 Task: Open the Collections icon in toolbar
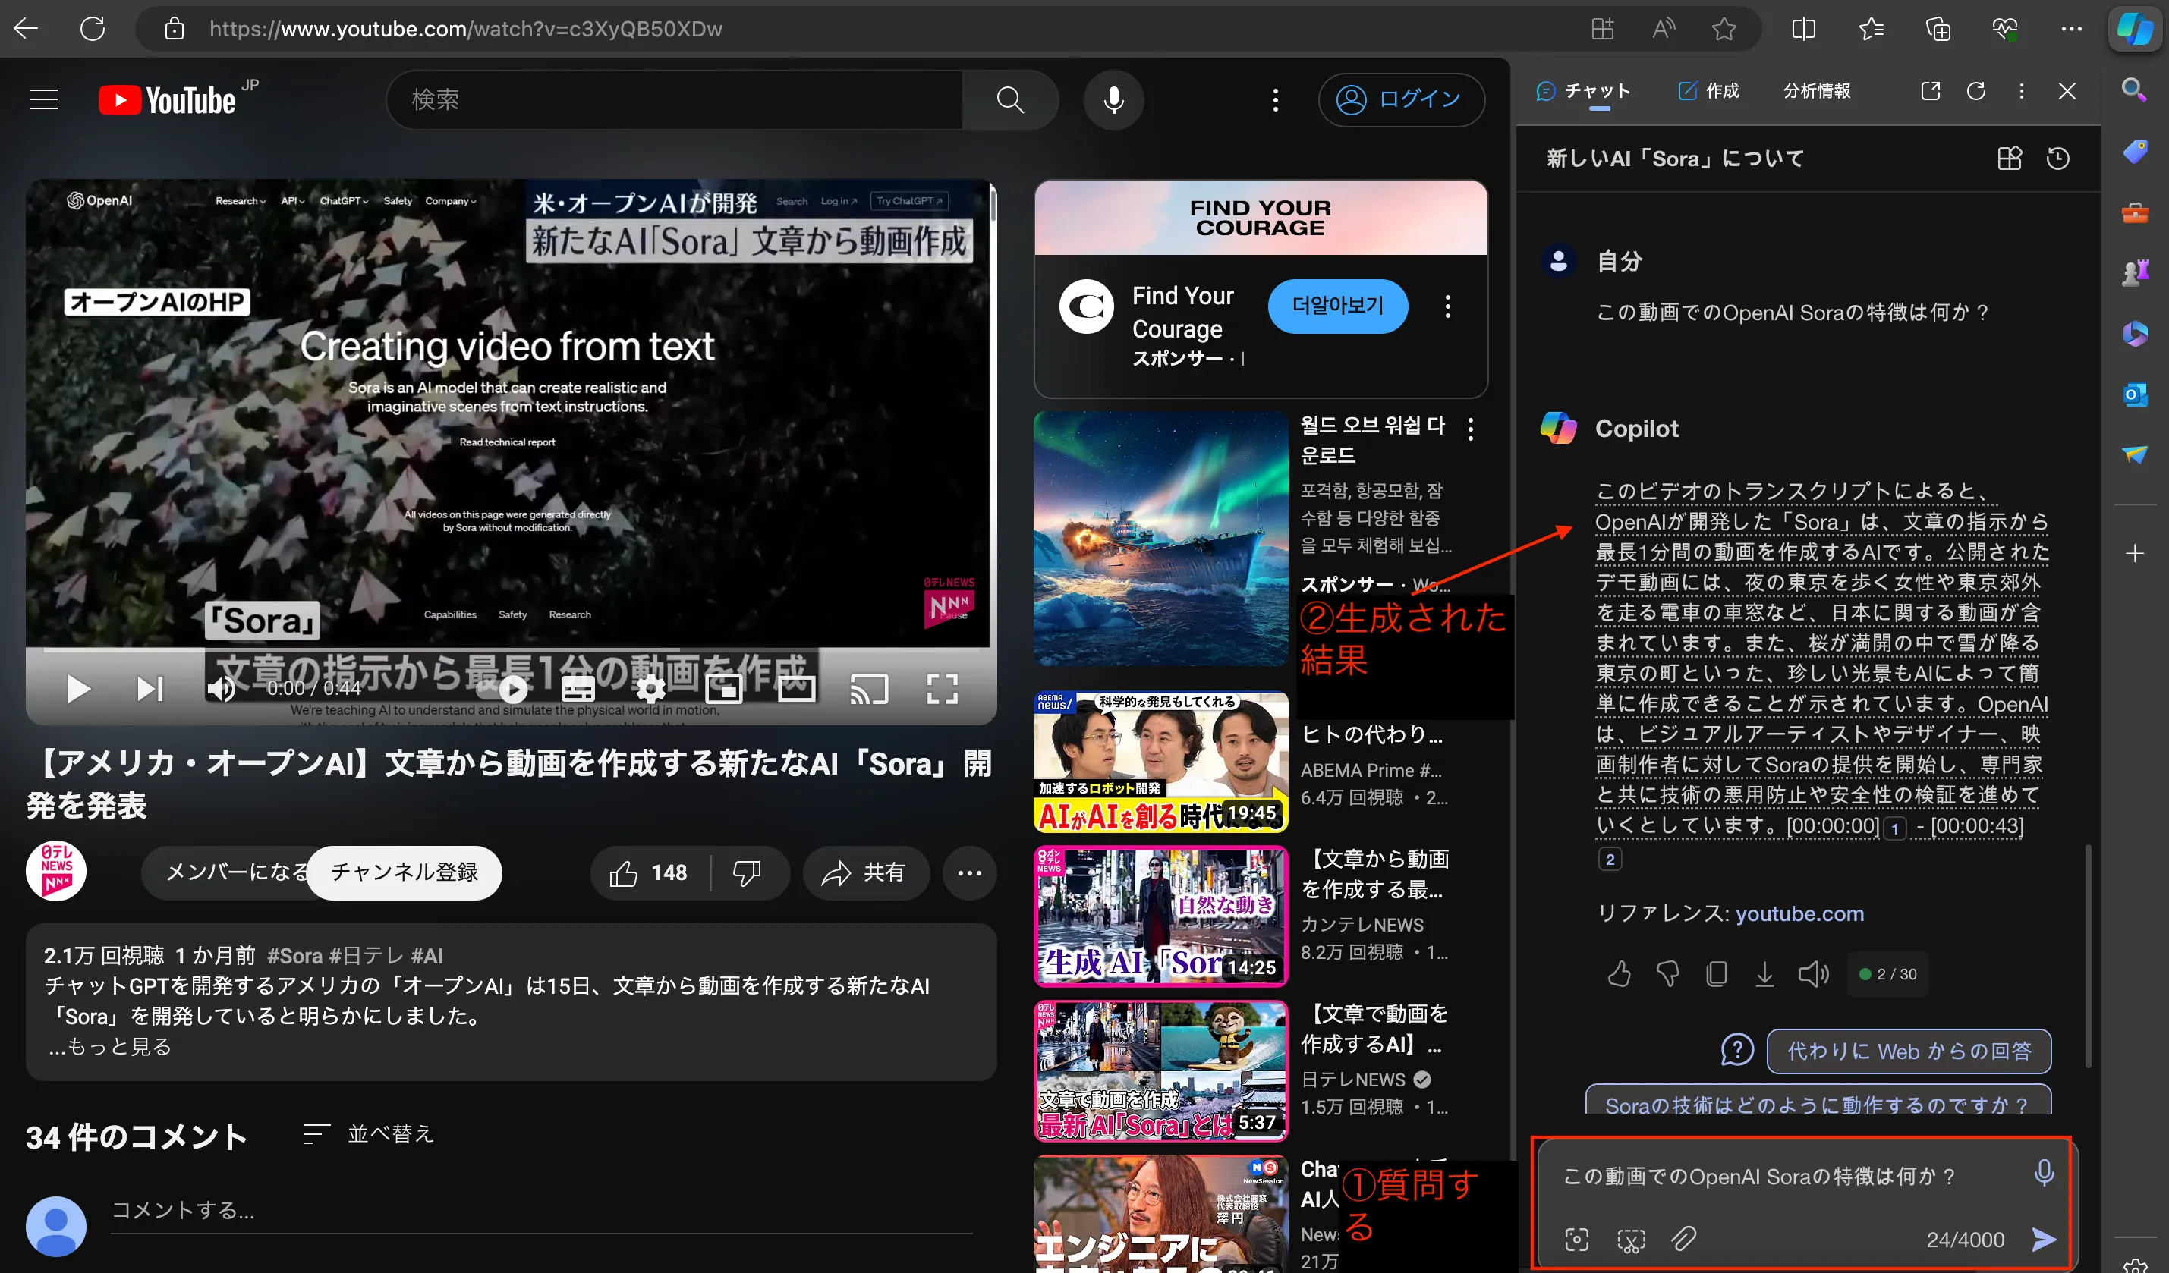(1938, 28)
